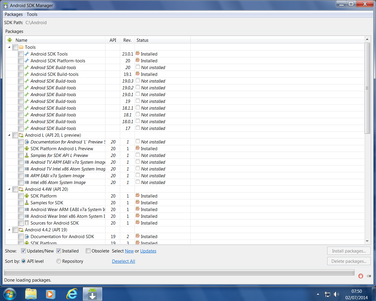This screenshot has width=376, height=301.
Task: Show hidden system tray icons
Action: point(318,294)
